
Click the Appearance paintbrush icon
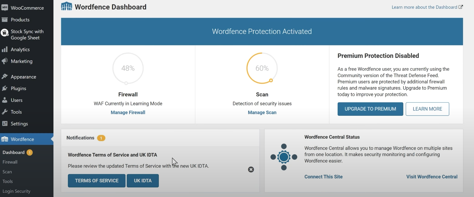(x=5, y=77)
